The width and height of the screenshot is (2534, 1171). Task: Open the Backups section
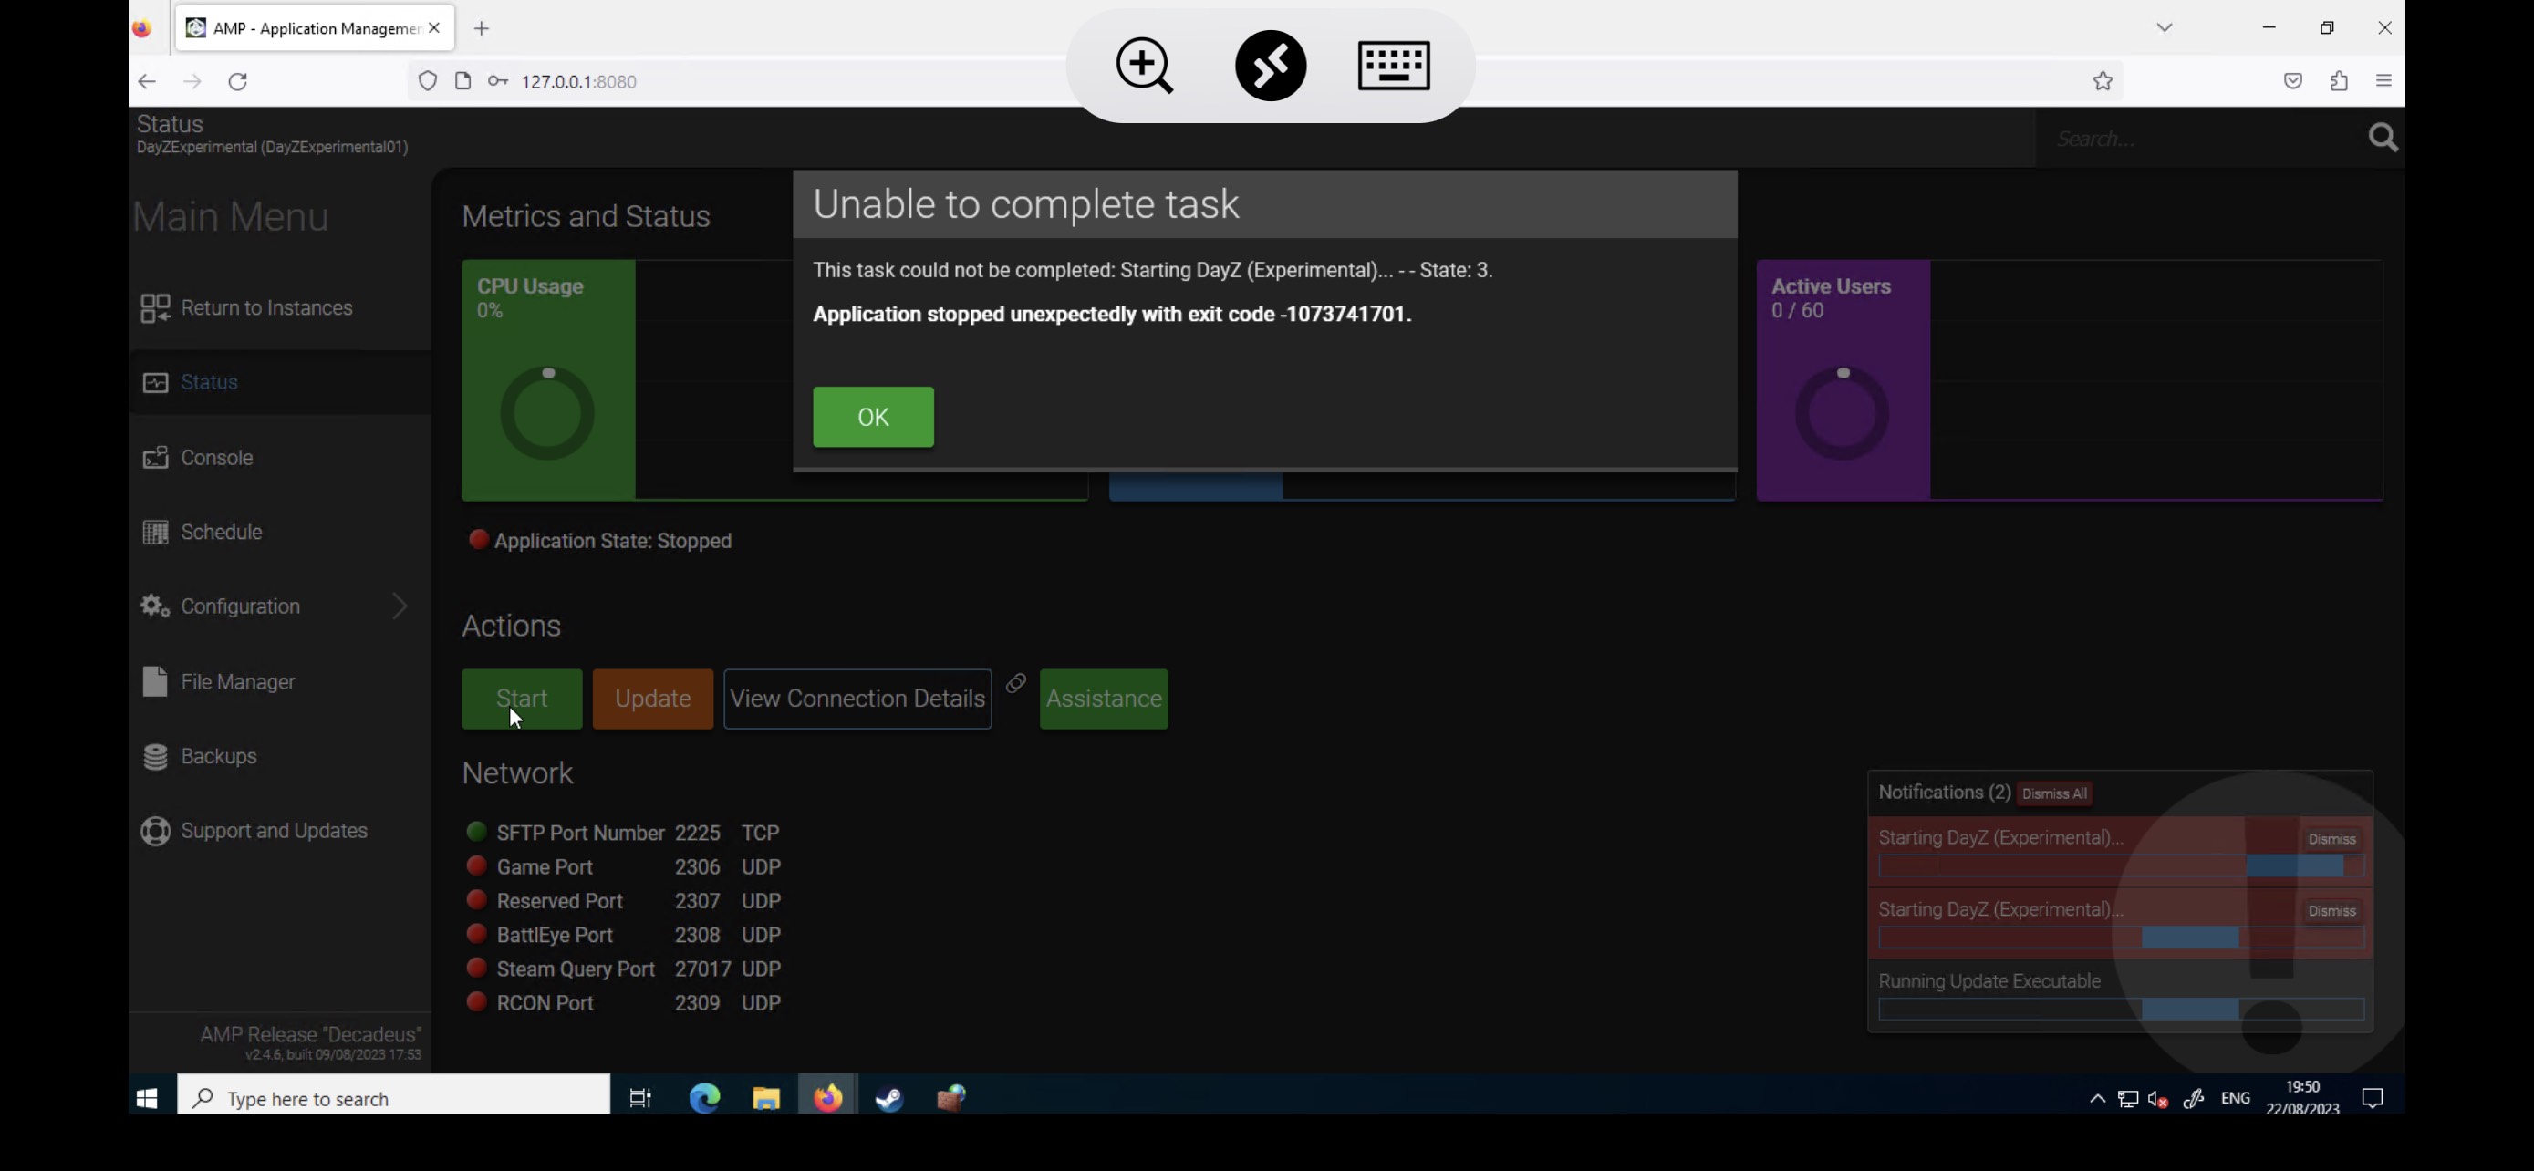coord(279,756)
